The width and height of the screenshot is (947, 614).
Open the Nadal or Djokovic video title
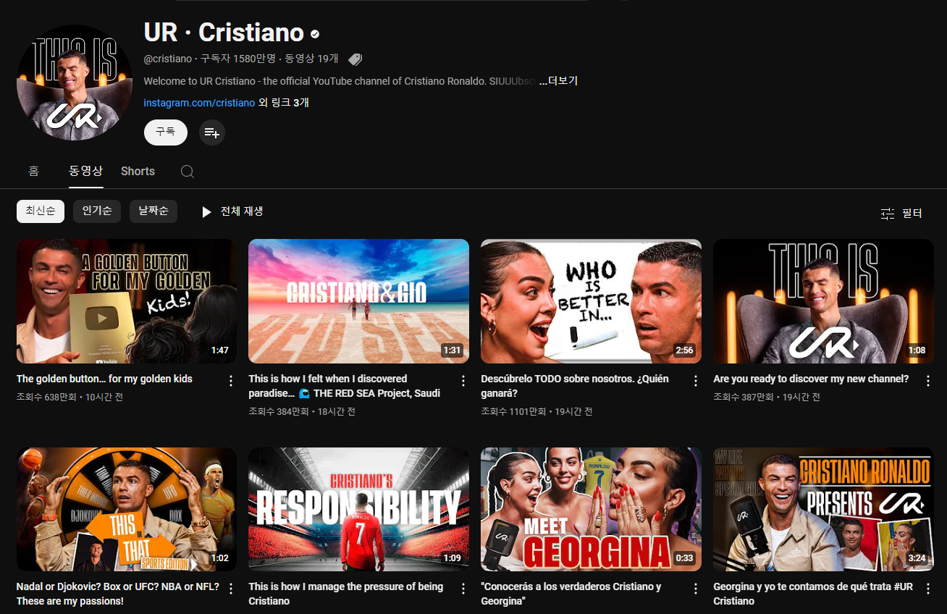point(118,594)
